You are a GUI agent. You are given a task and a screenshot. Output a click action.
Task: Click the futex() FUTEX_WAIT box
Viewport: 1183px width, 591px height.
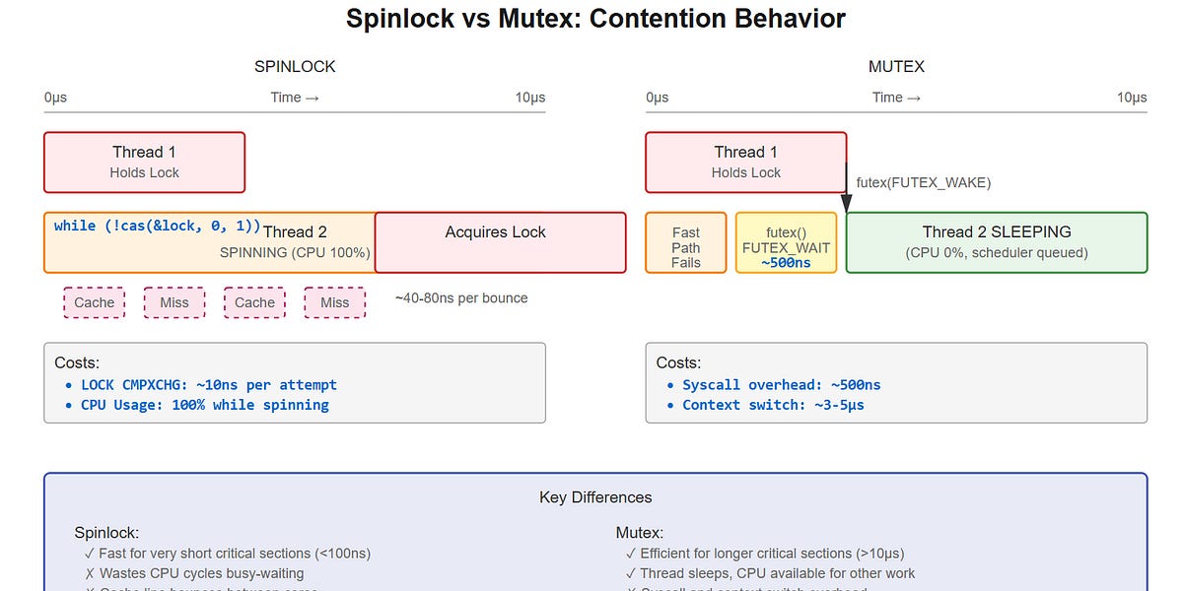click(786, 242)
